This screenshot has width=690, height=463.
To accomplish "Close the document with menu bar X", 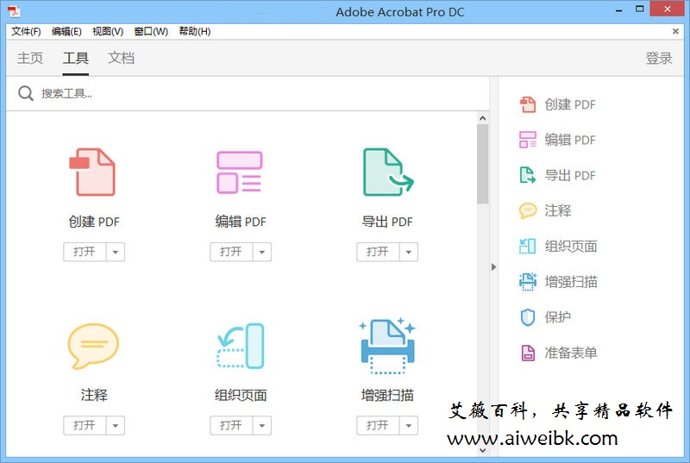I will click(675, 31).
